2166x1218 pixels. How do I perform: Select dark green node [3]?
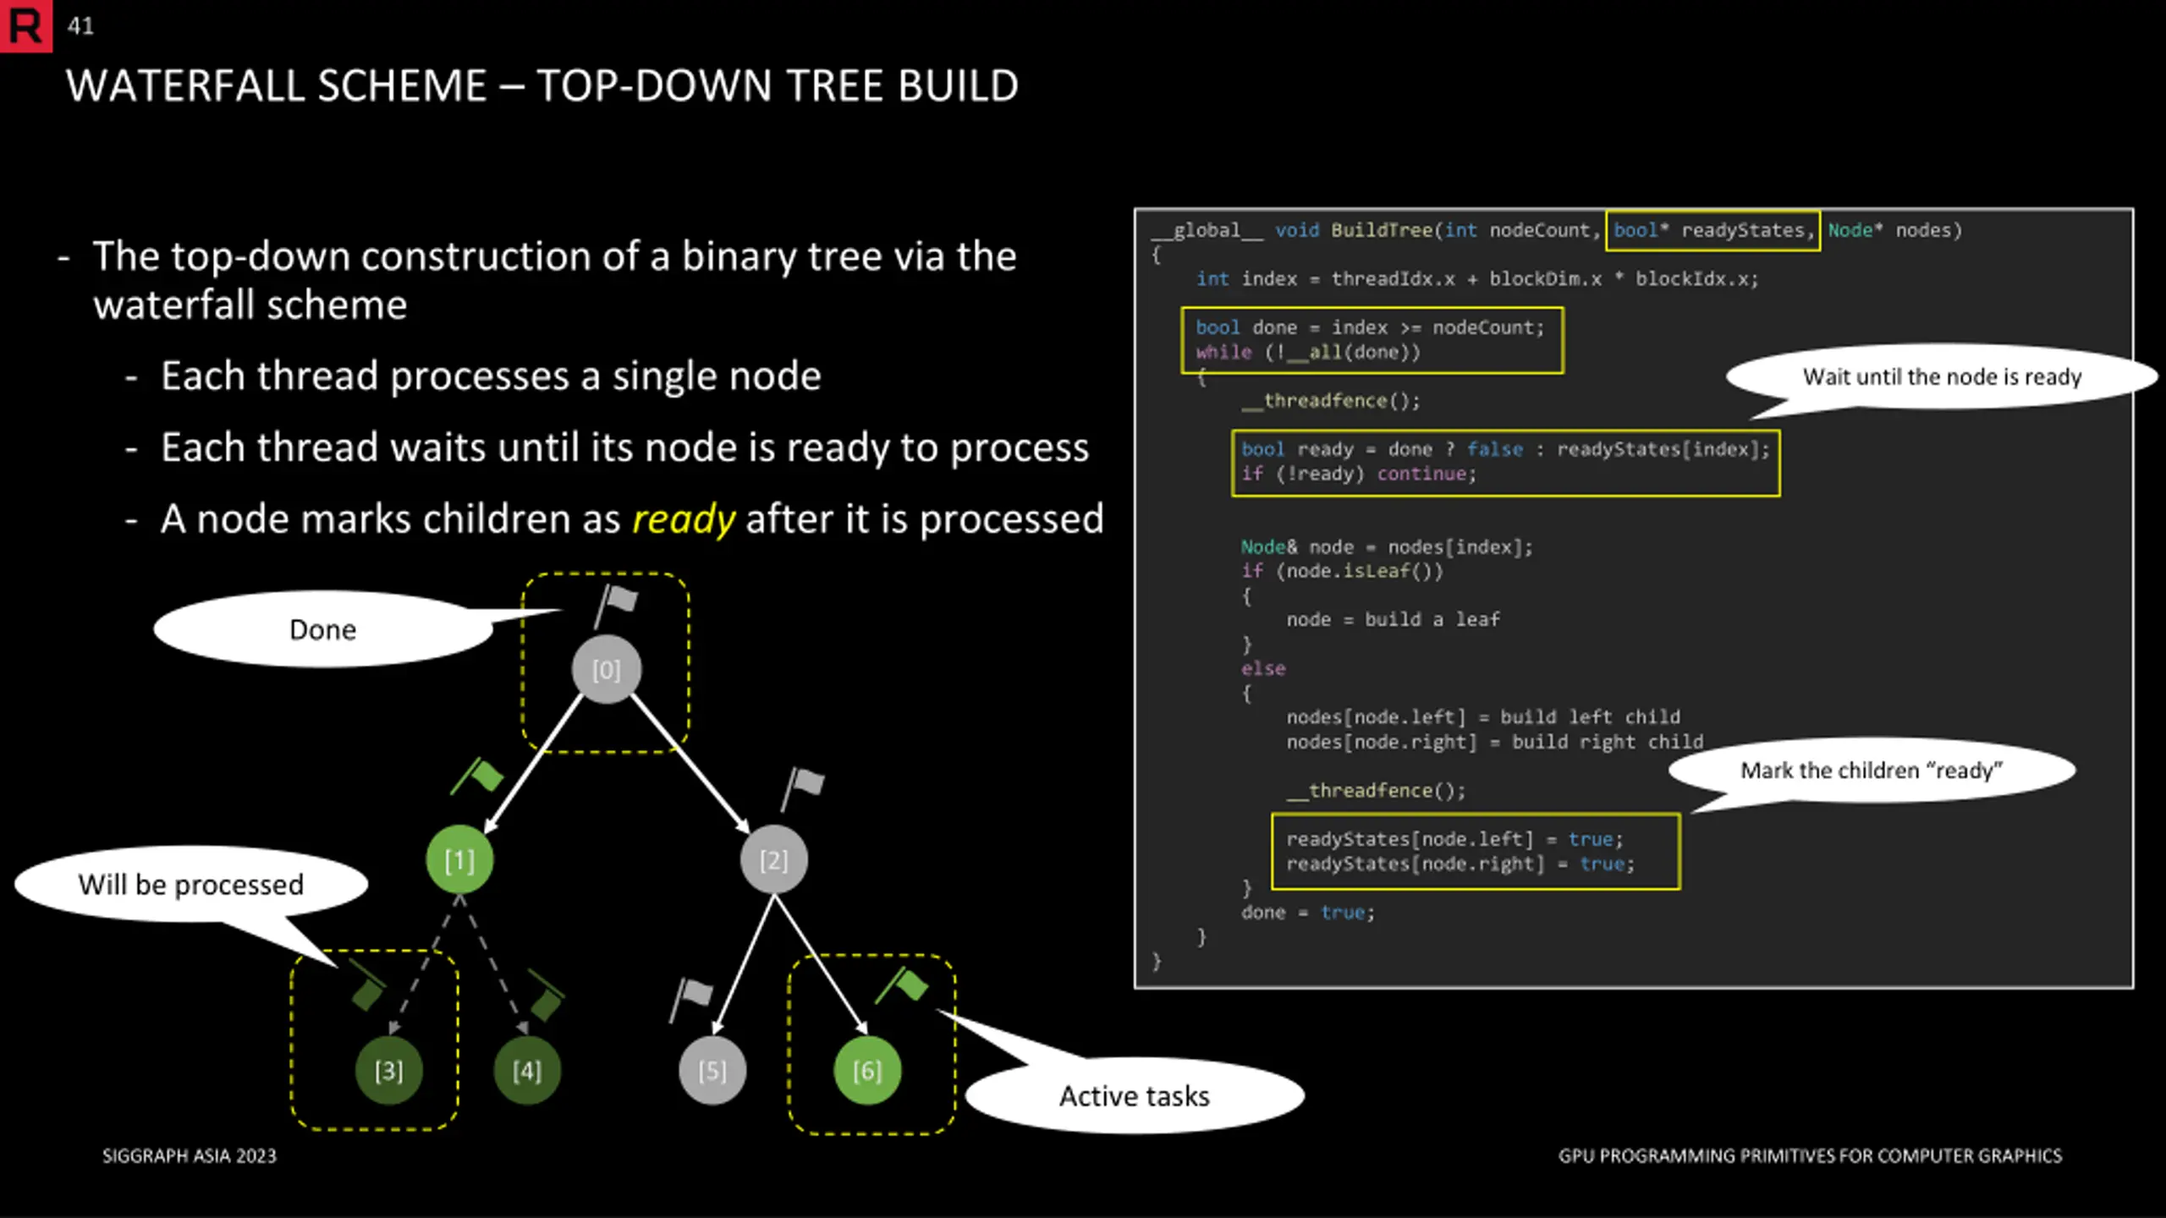[389, 1071]
